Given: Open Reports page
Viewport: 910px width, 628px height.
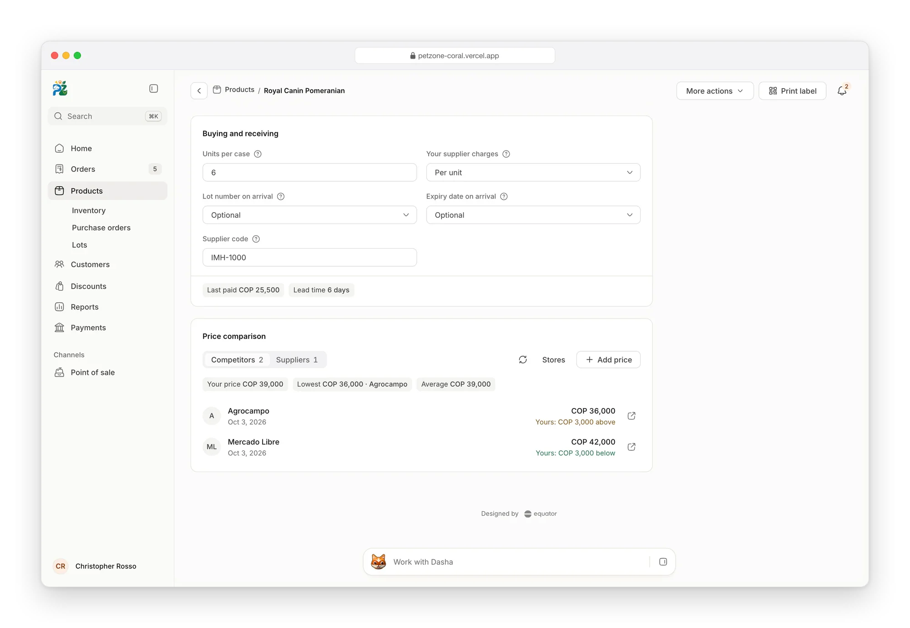Looking at the screenshot, I should coord(107,307).
